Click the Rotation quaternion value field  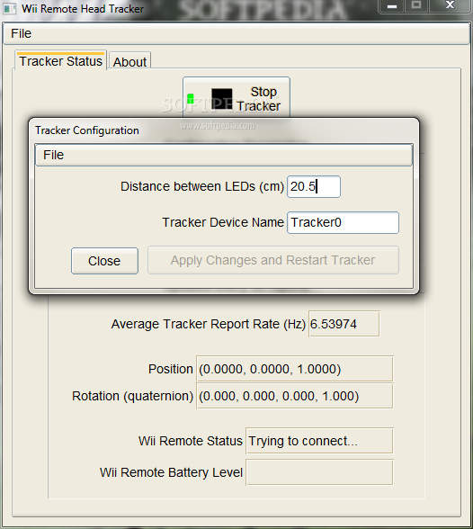point(295,396)
